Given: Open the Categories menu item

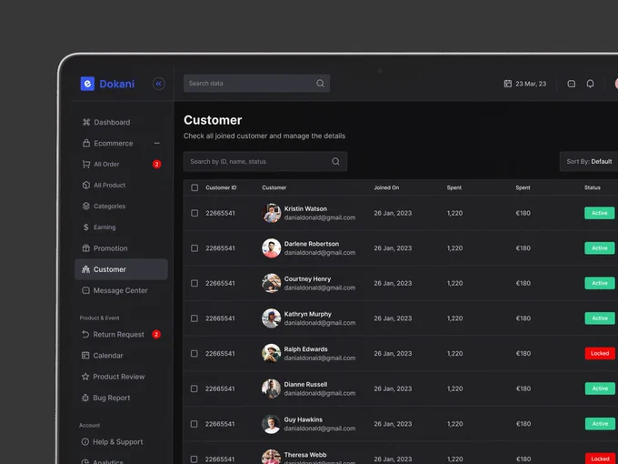Looking at the screenshot, I should (x=120, y=206).
